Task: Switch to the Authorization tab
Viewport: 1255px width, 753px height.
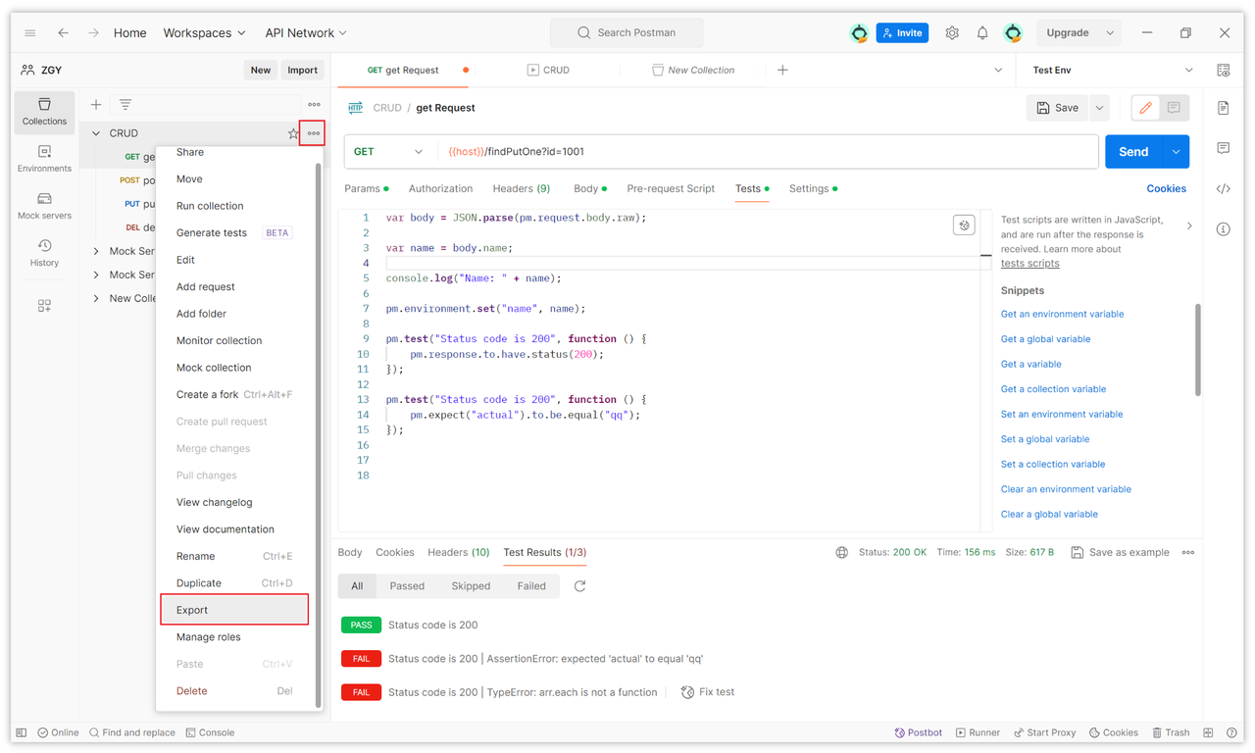Action: click(x=440, y=188)
